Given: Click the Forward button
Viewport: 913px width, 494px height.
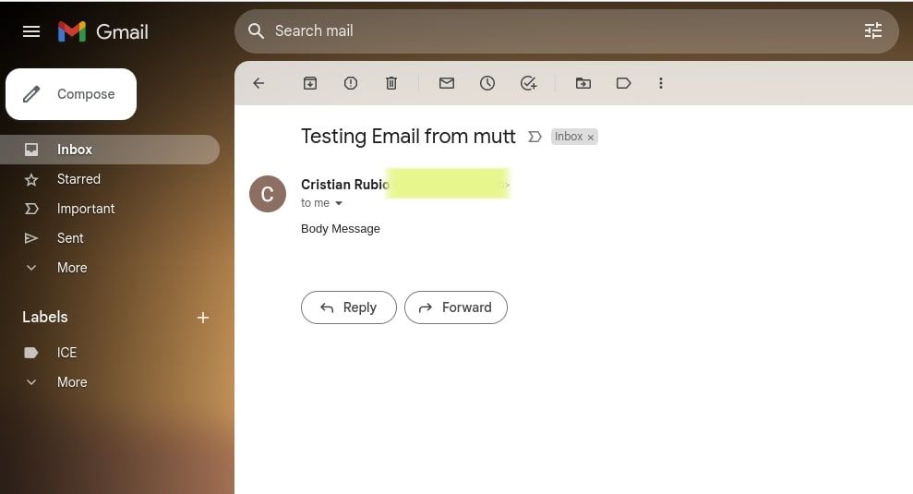Looking at the screenshot, I should 456,307.
